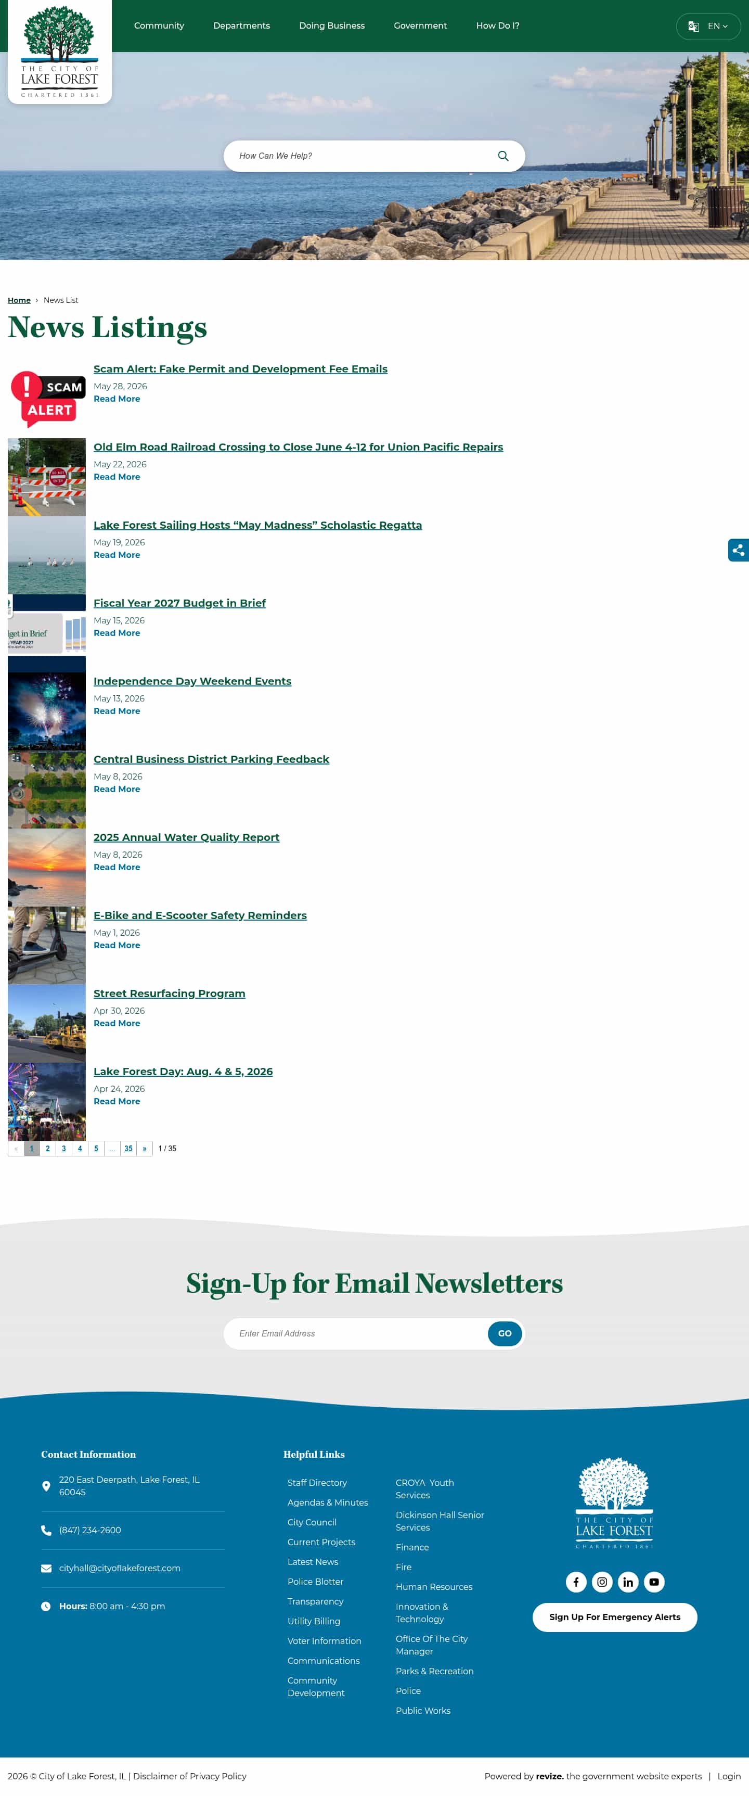Open the Doing Business menu
This screenshot has height=1796, width=749.
coord(332,26)
